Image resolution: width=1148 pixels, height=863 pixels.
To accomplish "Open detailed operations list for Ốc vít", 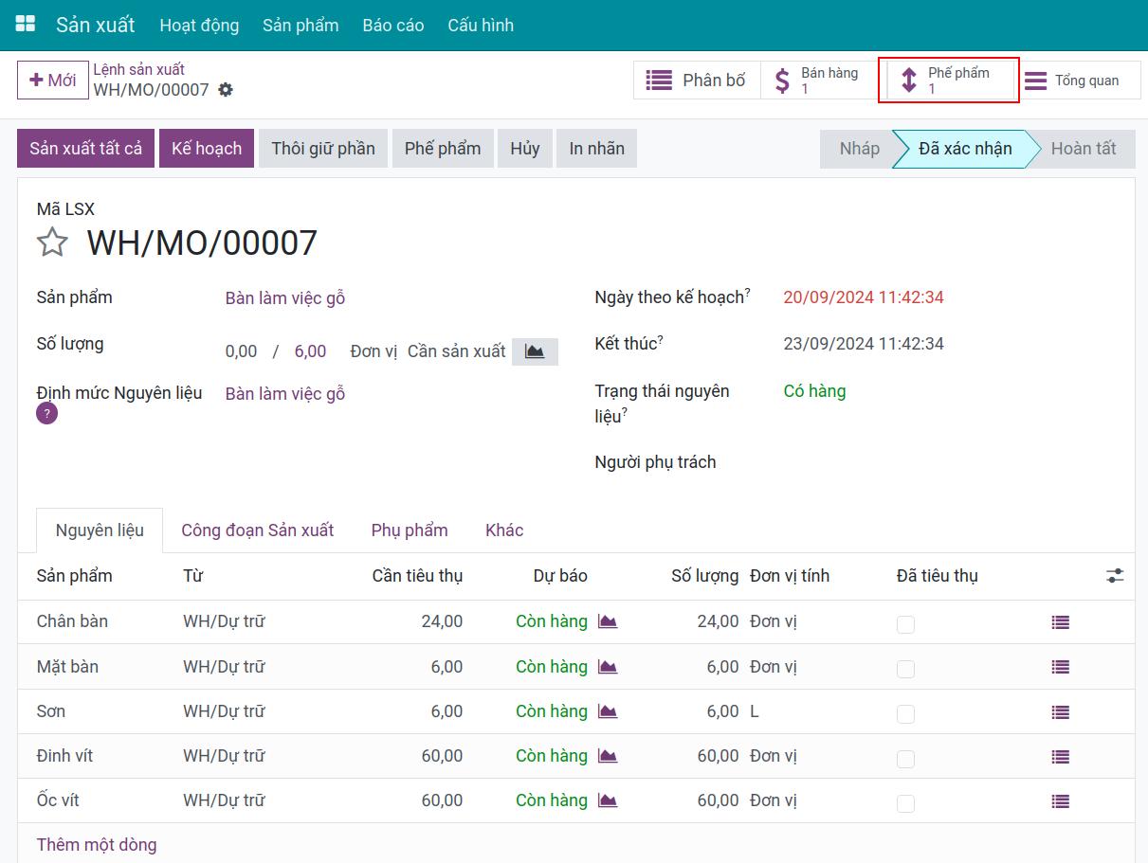I will tap(1060, 801).
